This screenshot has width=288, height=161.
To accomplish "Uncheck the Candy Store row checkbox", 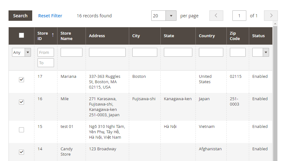I will (x=21, y=152).
